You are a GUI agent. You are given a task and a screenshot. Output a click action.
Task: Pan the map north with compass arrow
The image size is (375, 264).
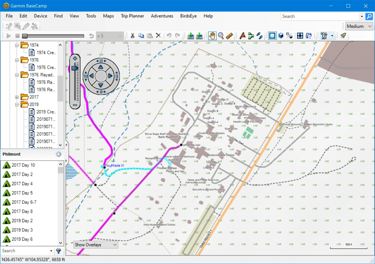point(101,66)
